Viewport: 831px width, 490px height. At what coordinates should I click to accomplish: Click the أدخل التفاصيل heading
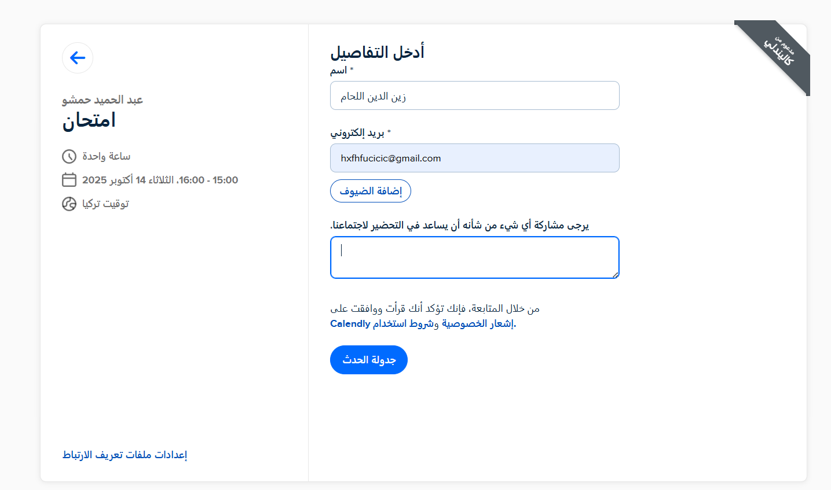tap(377, 52)
